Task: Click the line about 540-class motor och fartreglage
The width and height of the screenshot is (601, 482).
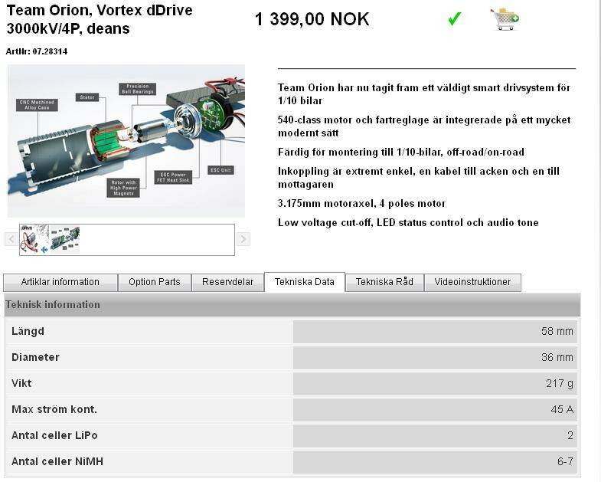Action: point(424,126)
